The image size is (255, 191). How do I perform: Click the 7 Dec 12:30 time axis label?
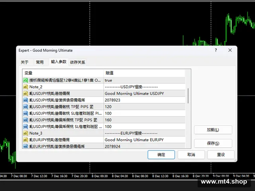click(39, 176)
